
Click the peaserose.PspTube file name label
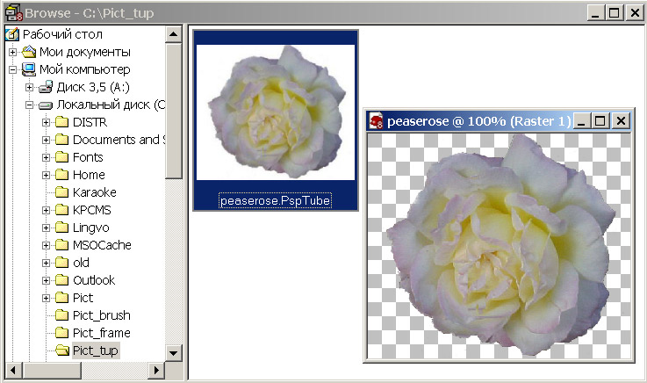pyautogui.click(x=275, y=200)
